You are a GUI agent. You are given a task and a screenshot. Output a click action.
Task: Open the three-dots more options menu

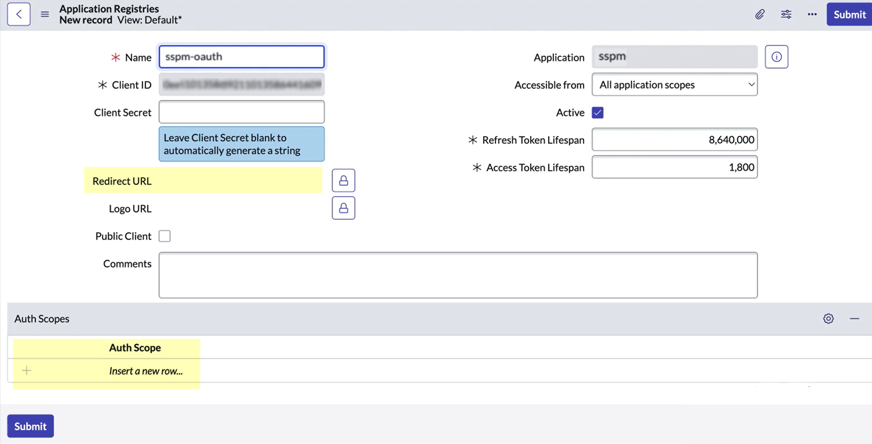point(812,15)
